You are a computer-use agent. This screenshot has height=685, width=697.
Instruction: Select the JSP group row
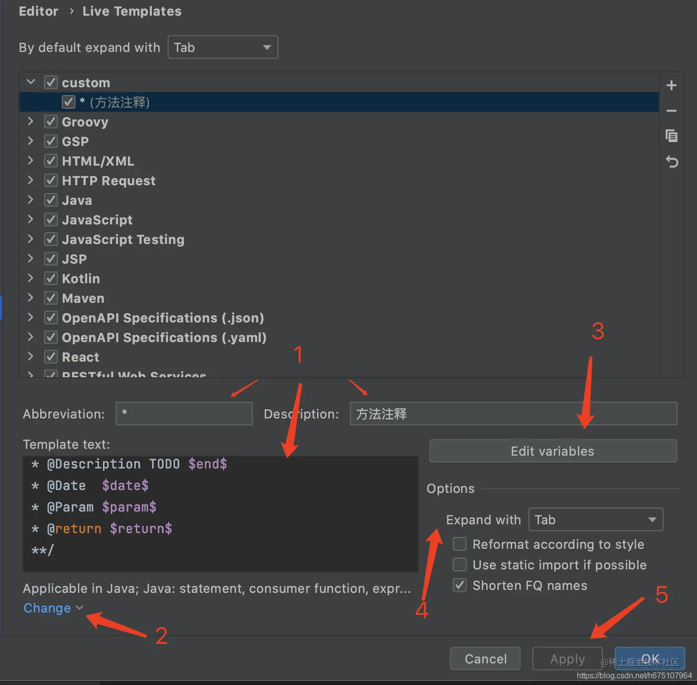pos(339,259)
